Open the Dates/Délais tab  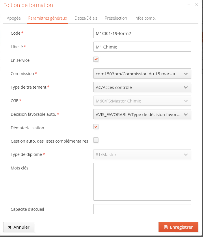(86, 18)
